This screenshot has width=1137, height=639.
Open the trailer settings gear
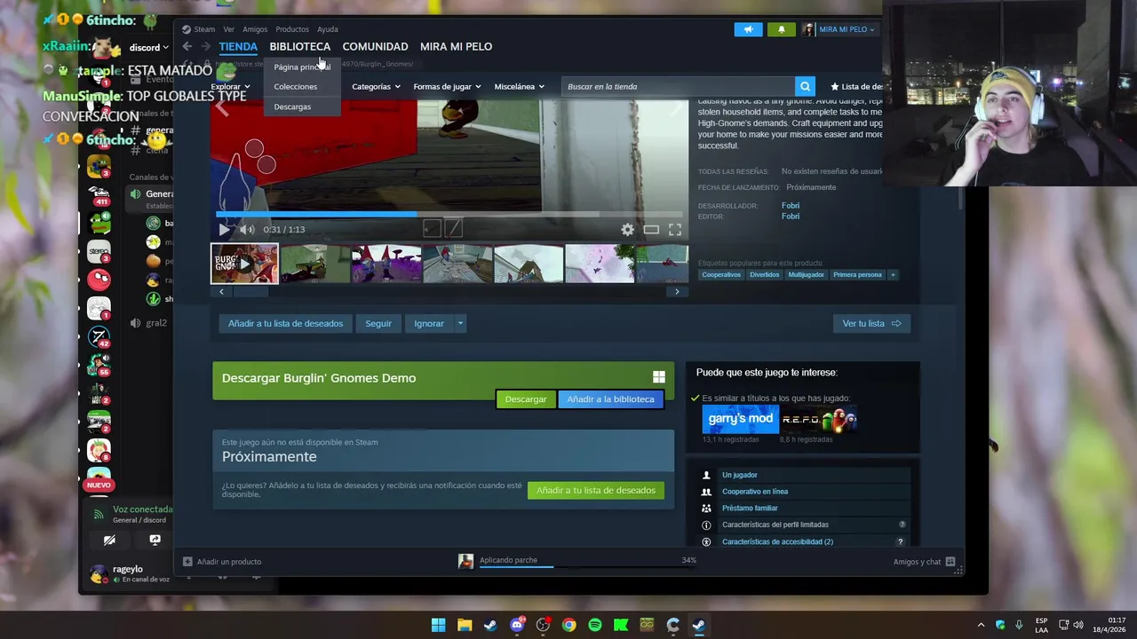click(x=628, y=230)
